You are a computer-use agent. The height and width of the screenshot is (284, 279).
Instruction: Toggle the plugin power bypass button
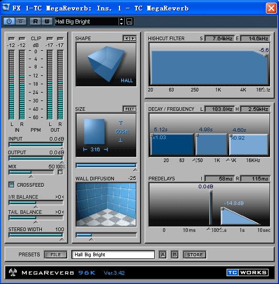point(9,21)
